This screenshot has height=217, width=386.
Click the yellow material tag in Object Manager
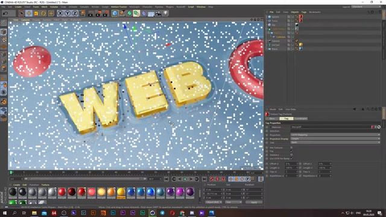point(301,45)
